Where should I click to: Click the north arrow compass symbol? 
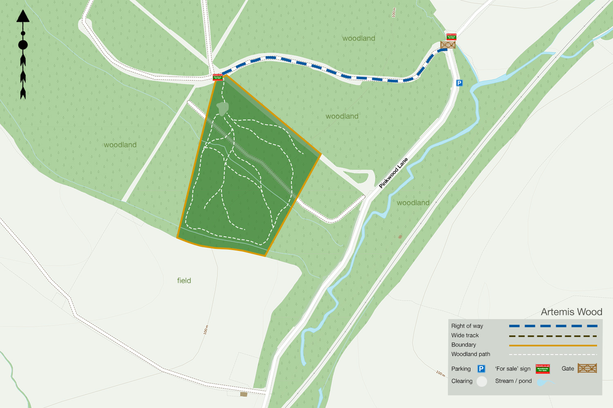pos(23,55)
